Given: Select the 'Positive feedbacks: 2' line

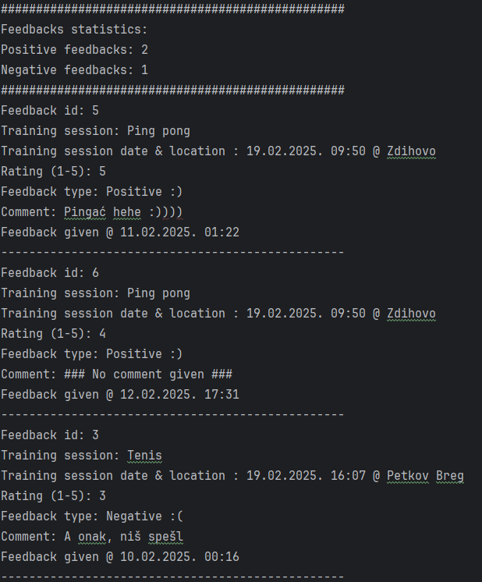Looking at the screenshot, I should coord(74,50).
